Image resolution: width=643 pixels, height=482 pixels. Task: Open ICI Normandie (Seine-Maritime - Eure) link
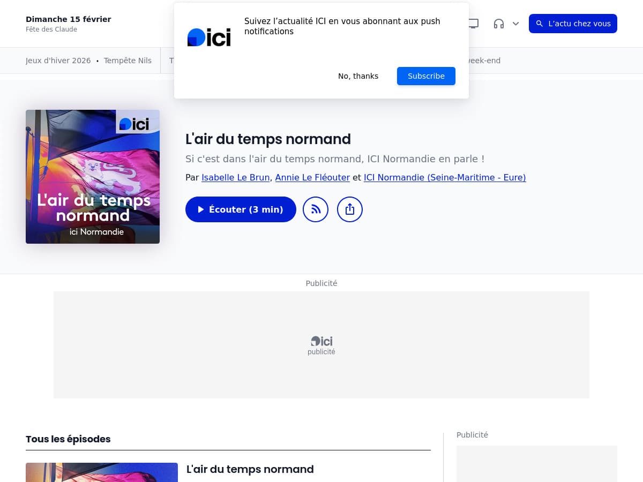tap(445, 177)
